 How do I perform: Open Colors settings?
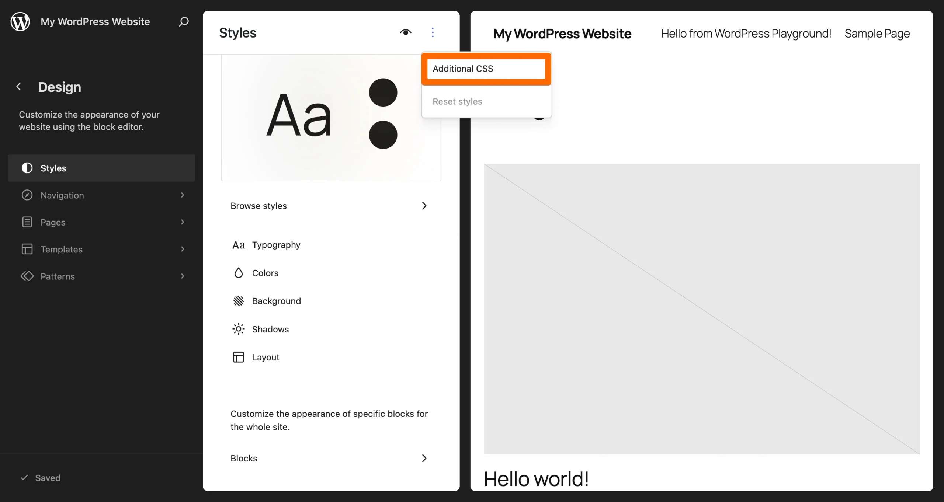coord(331,273)
